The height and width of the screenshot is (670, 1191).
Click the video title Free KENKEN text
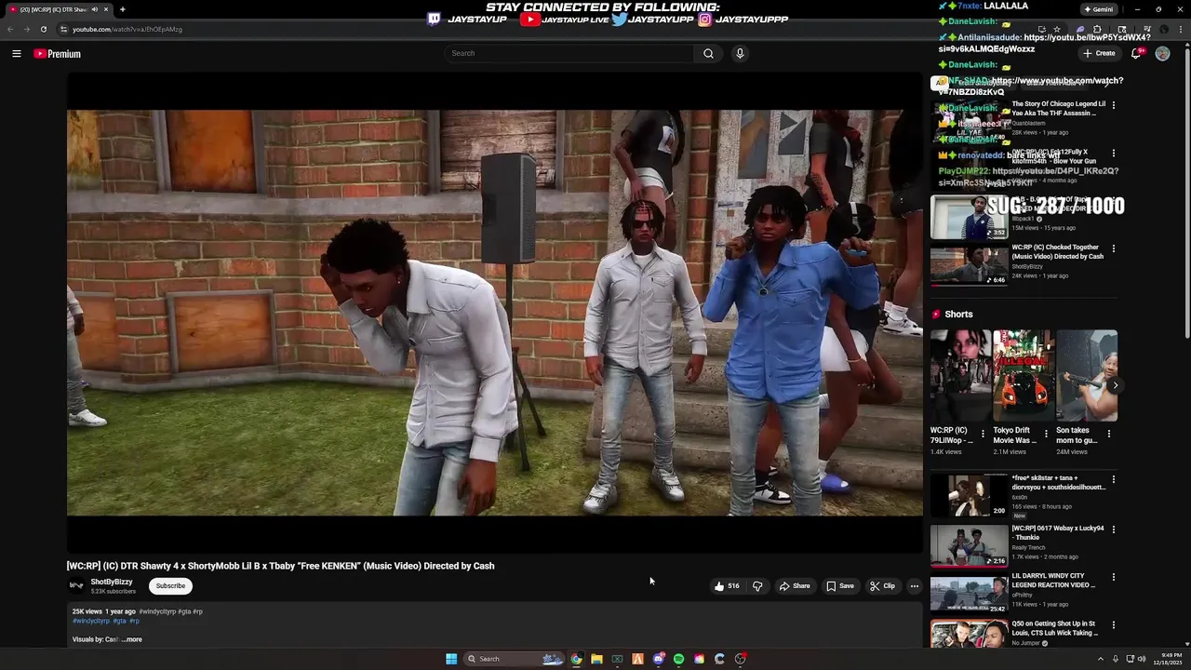tap(280, 566)
